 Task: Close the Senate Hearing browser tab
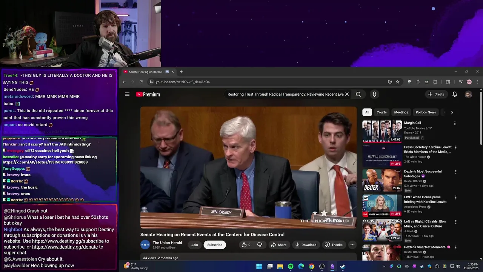pyautogui.click(x=173, y=72)
